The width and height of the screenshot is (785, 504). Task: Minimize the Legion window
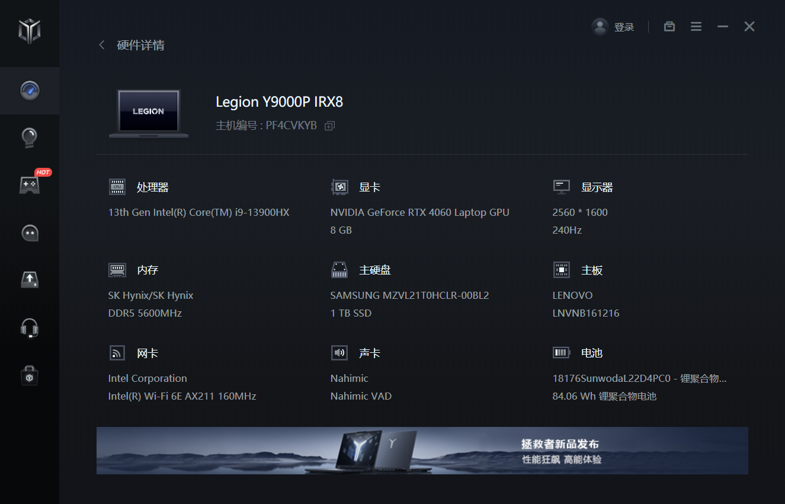723,27
